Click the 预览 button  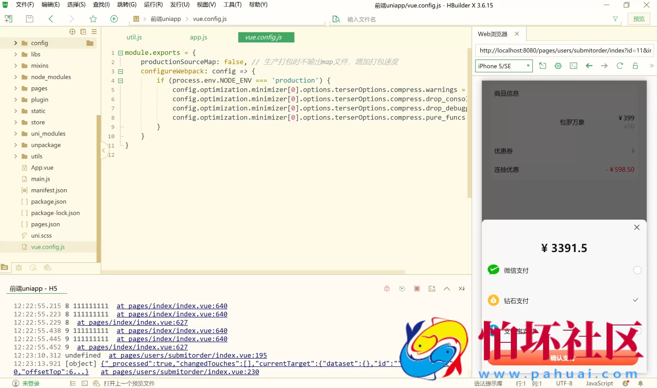tap(639, 19)
